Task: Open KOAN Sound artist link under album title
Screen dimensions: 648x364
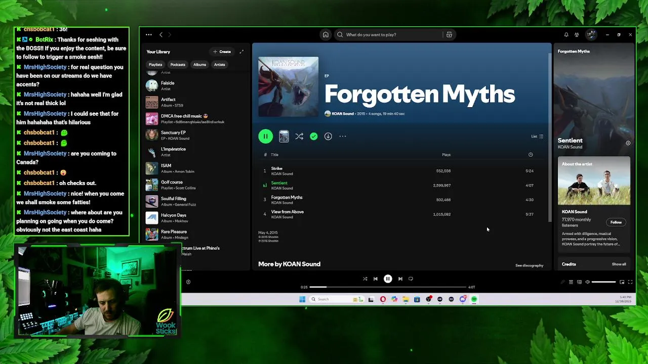Action: (343, 114)
